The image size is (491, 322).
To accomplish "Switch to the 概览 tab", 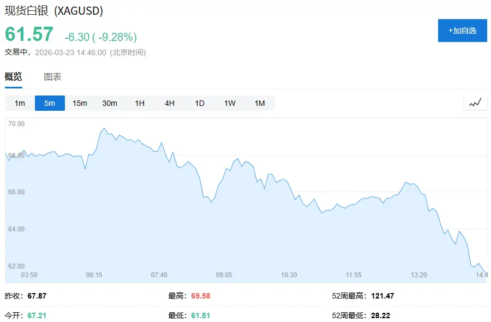I will [14, 77].
